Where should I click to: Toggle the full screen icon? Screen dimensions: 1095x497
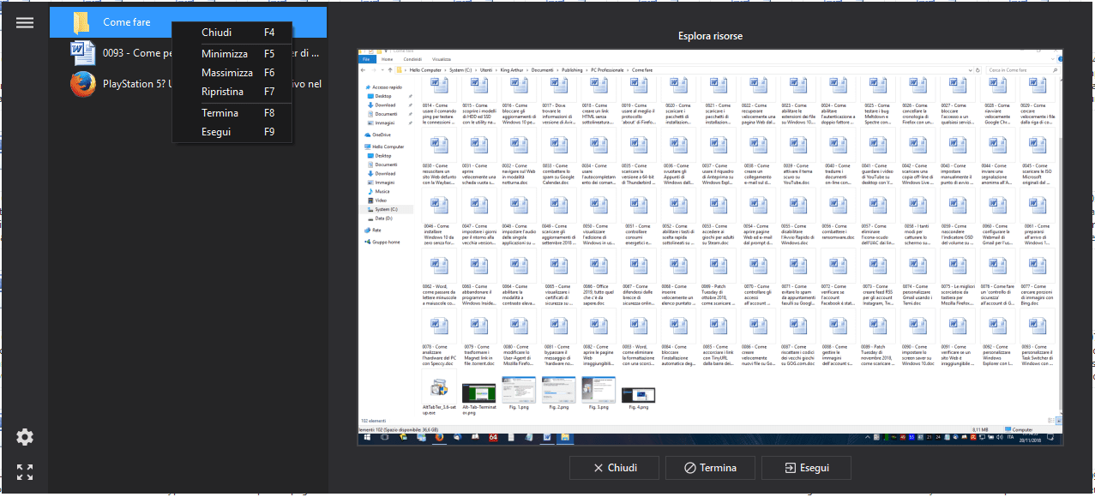25,471
